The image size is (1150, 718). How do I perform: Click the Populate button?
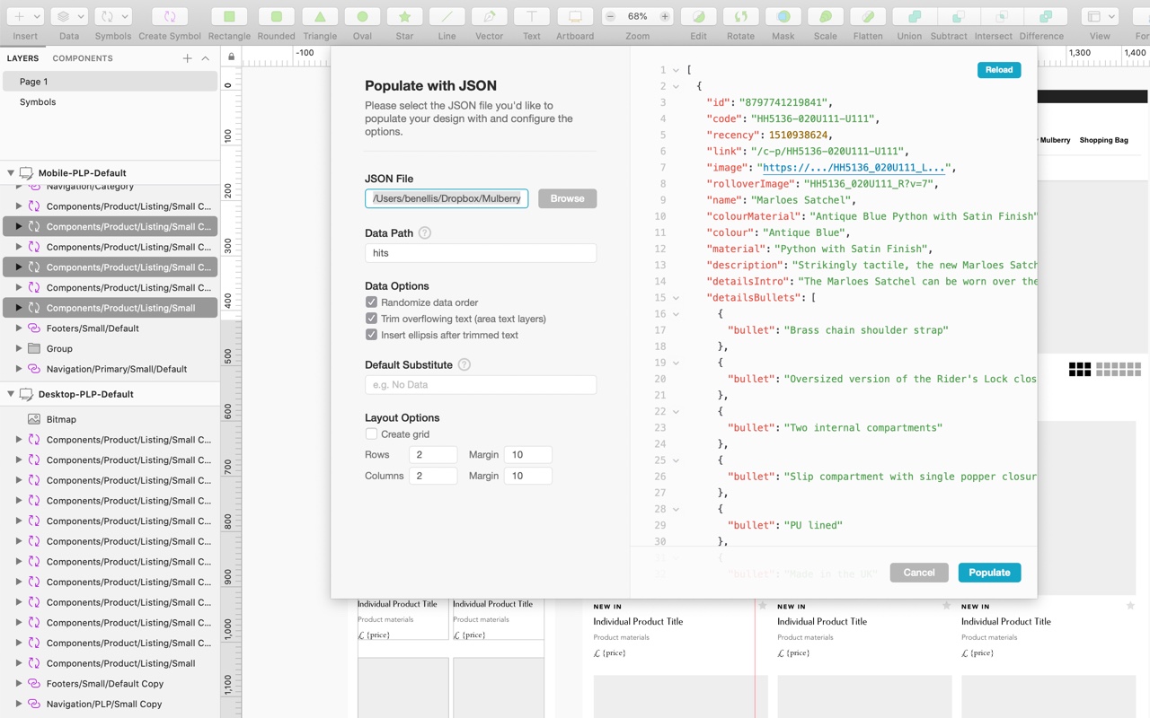pos(989,572)
